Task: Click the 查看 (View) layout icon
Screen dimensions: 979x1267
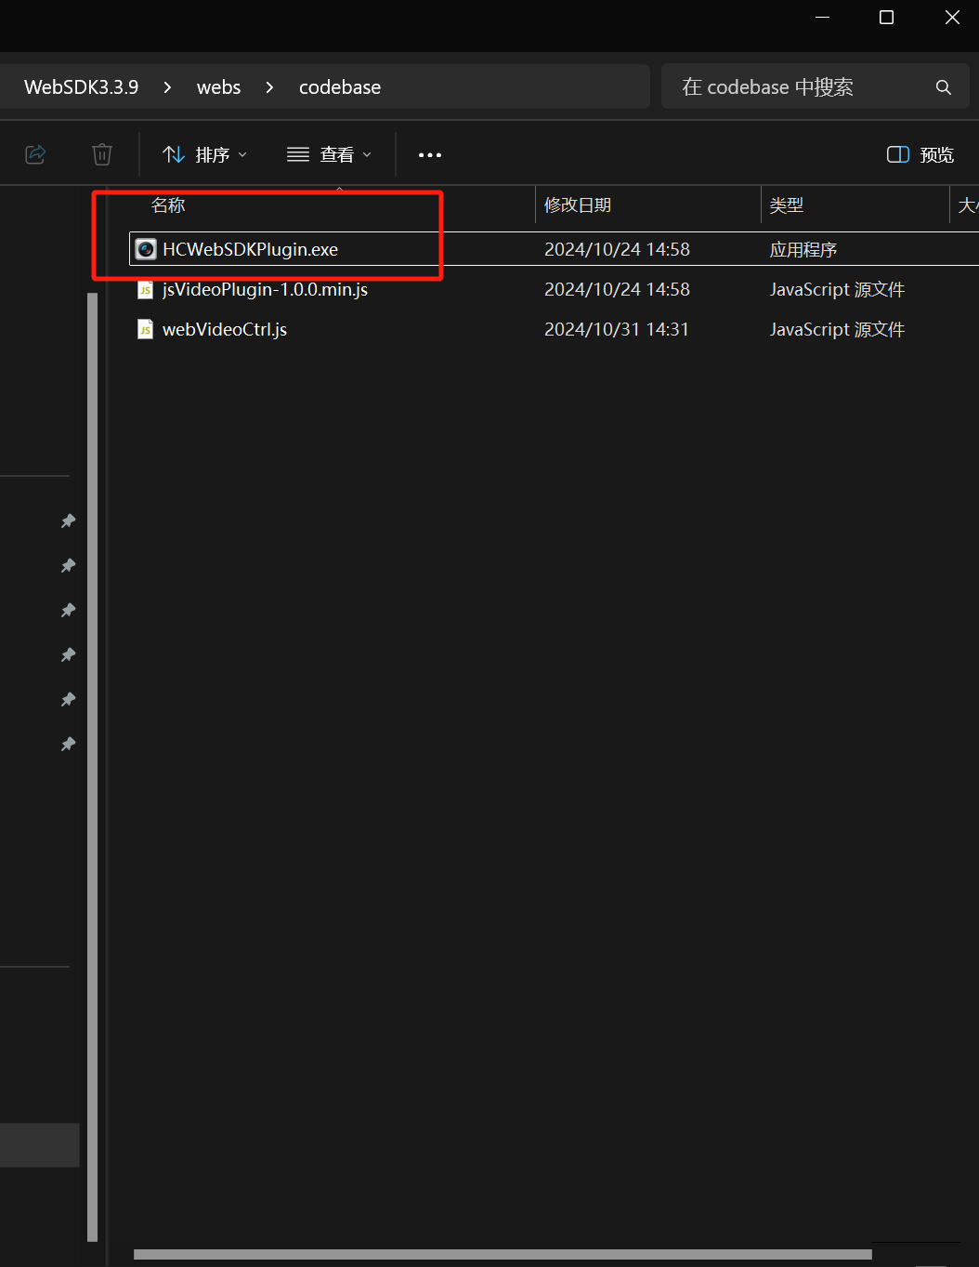Action: [x=297, y=154]
